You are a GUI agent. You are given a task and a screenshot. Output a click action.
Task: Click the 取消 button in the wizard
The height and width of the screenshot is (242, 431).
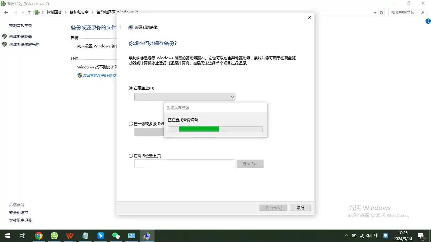300,207
